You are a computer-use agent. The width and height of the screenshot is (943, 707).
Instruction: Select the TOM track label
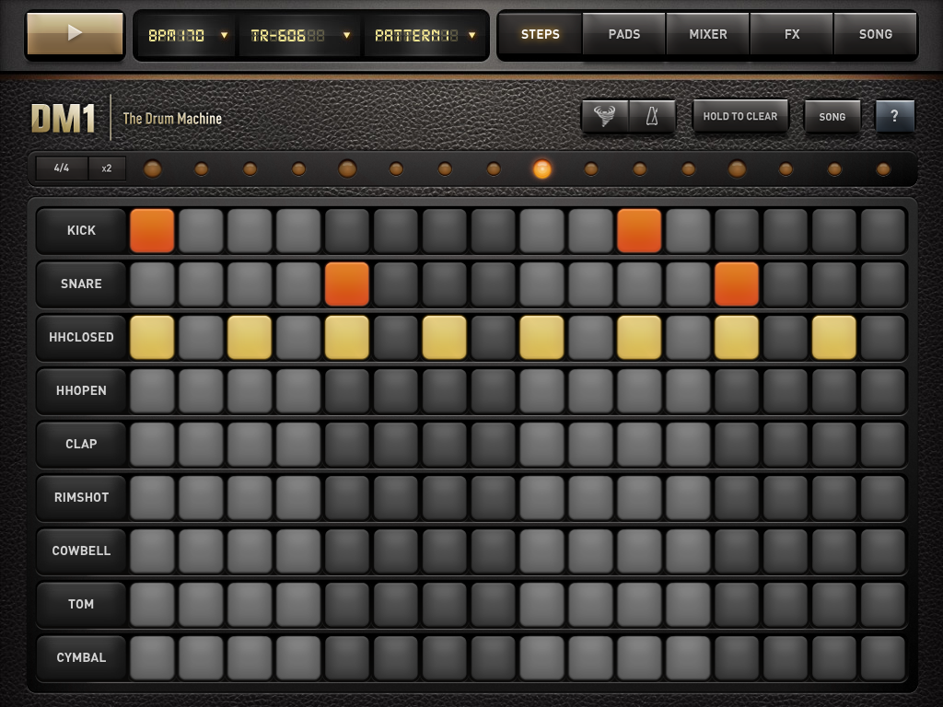point(81,604)
